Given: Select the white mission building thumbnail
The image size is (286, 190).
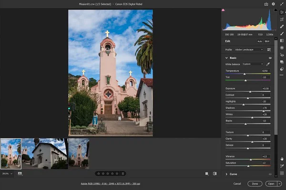Looking at the screenshot, I should 44,153.
